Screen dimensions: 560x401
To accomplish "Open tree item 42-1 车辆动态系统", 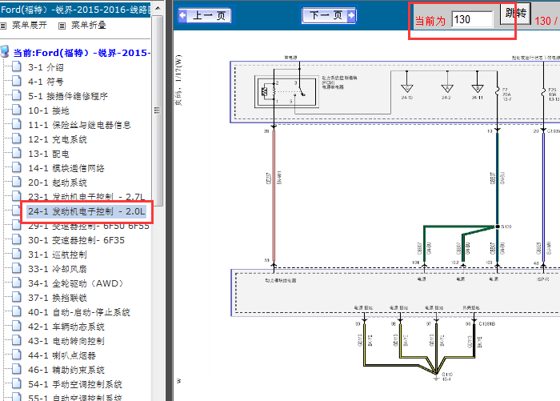I will tap(66, 327).
